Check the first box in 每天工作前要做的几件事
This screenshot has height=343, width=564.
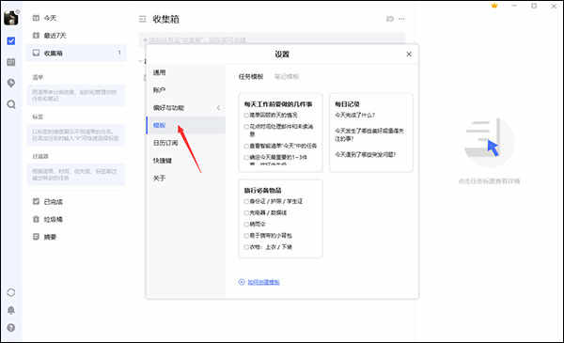pos(246,115)
